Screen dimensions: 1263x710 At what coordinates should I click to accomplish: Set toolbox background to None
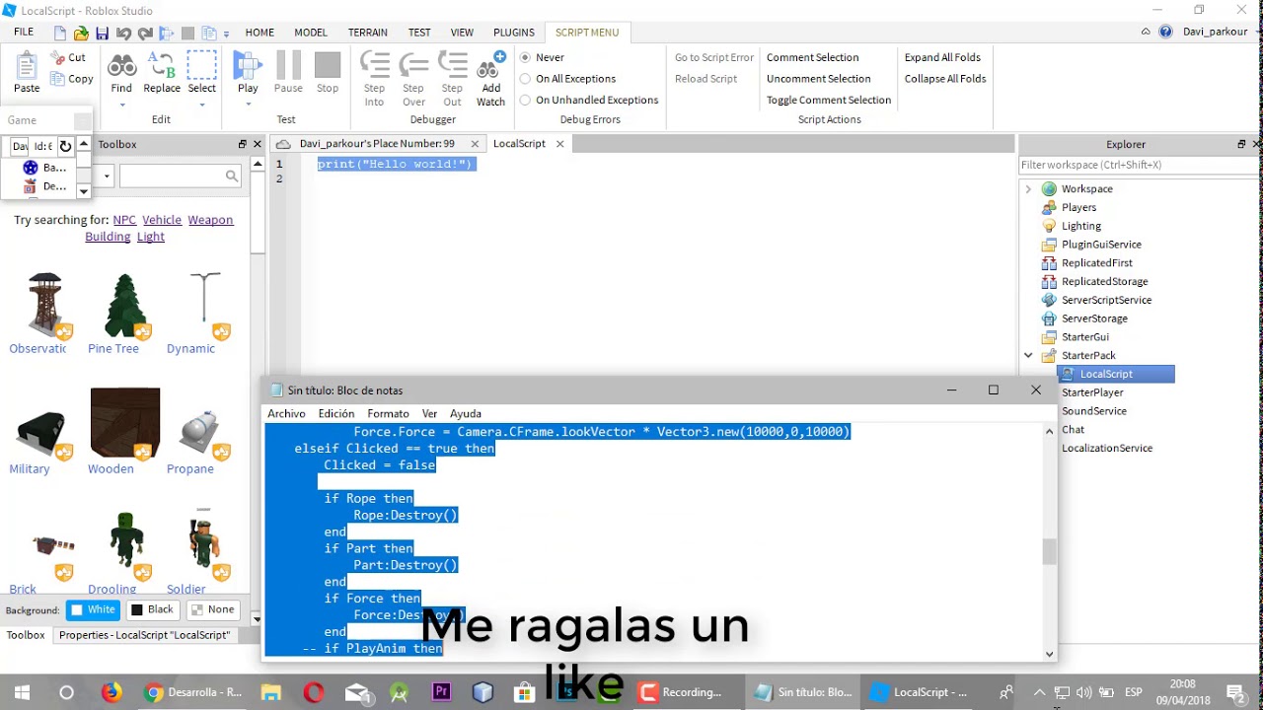pyautogui.click(x=212, y=609)
